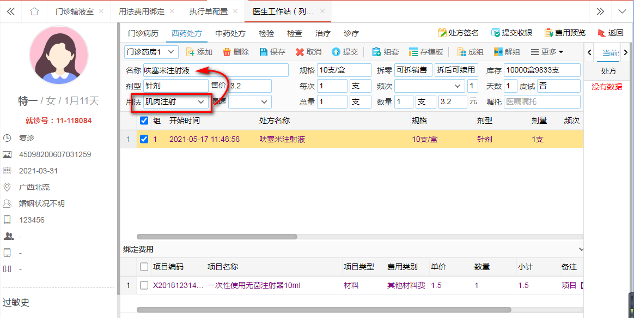Viewport: 634px width, 318px height.
Task: Click the 费用预览 fee preview button
Action: coord(565,33)
